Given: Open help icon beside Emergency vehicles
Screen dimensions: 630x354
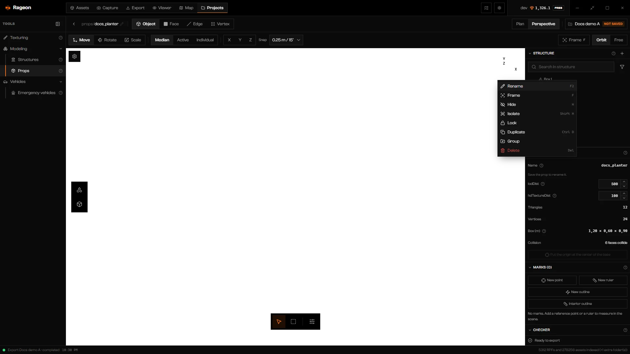Looking at the screenshot, I should [x=61, y=93].
